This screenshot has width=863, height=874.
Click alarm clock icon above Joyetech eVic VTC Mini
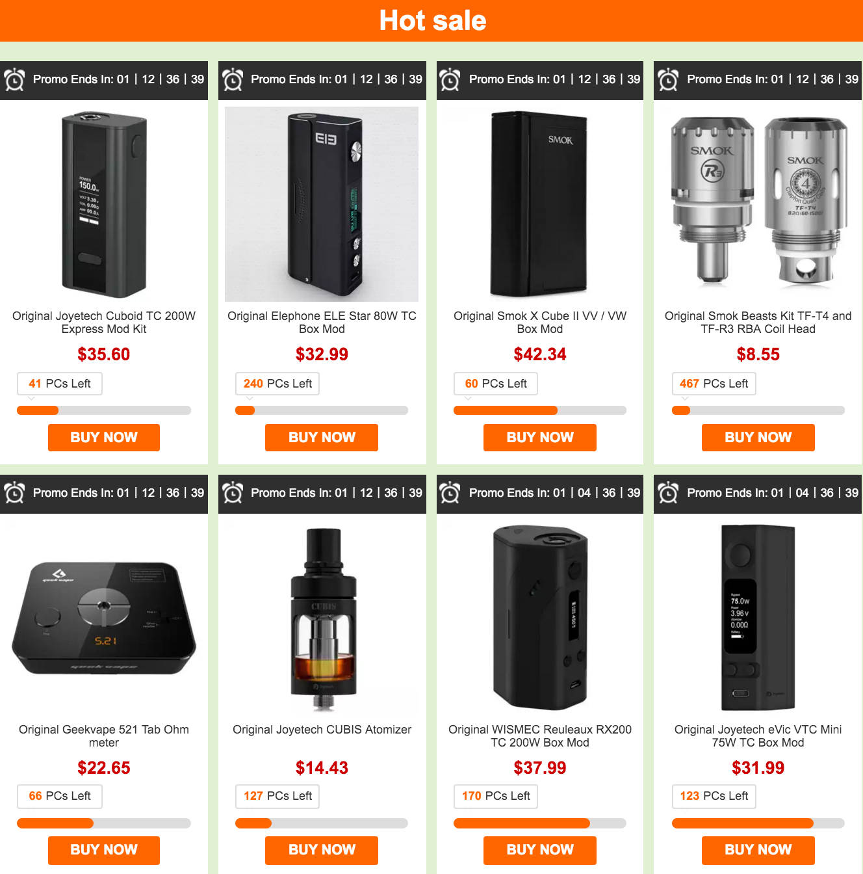click(x=668, y=493)
